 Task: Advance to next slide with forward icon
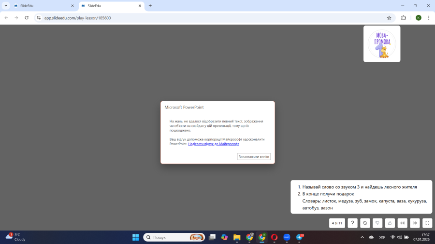pos(415,223)
